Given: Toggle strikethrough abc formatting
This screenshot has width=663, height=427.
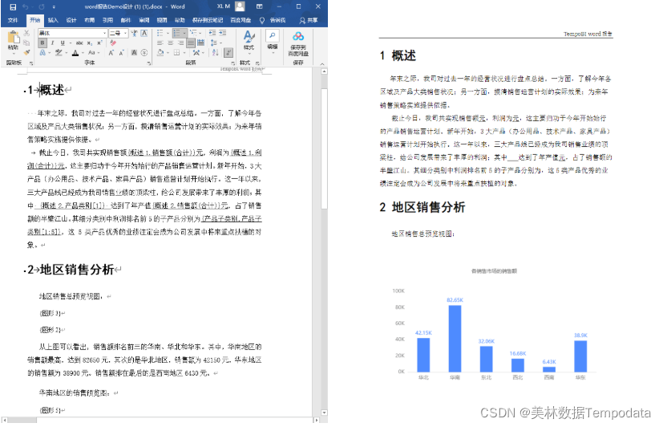Looking at the screenshot, I should [79, 43].
